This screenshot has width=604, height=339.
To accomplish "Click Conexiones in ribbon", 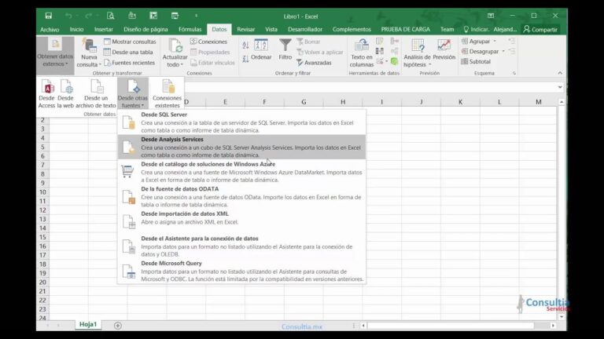I will tap(208, 42).
